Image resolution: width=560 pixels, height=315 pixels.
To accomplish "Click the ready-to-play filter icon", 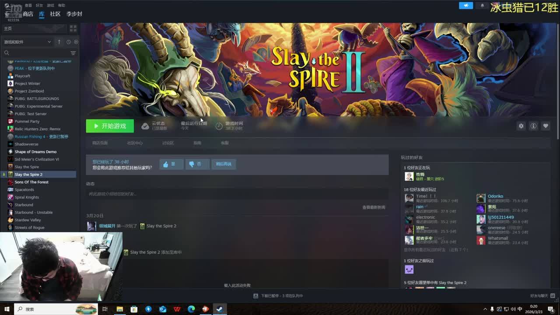I will (76, 42).
